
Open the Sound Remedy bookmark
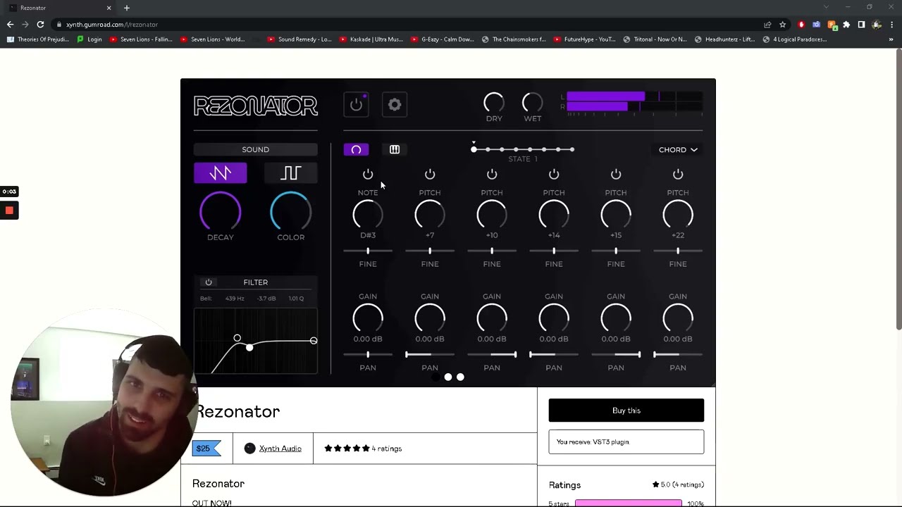pyautogui.click(x=299, y=39)
